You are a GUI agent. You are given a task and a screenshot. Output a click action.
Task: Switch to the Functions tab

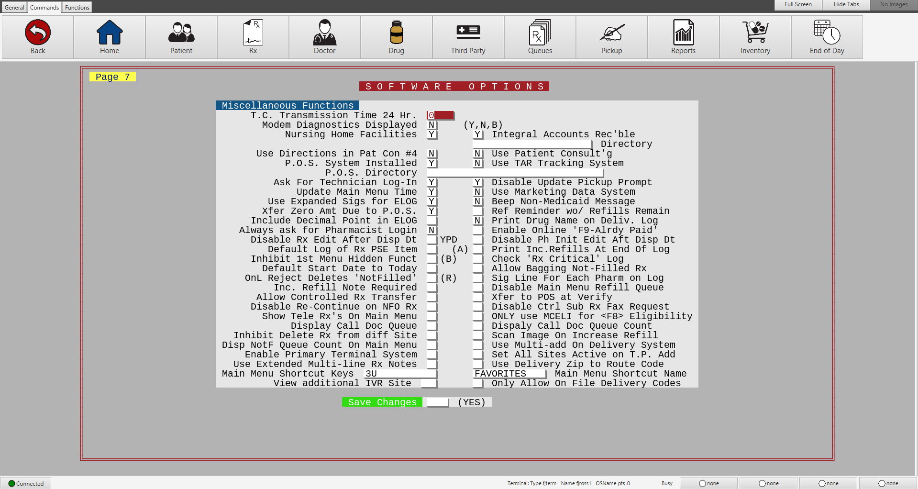pyautogui.click(x=77, y=7)
